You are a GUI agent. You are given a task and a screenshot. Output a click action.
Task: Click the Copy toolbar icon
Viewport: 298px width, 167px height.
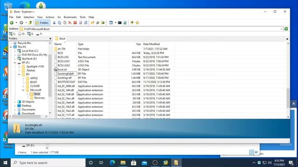pyautogui.click(x=59, y=23)
